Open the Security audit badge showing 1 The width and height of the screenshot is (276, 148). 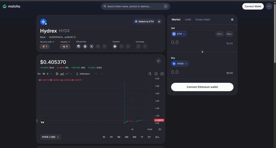[45, 47]
